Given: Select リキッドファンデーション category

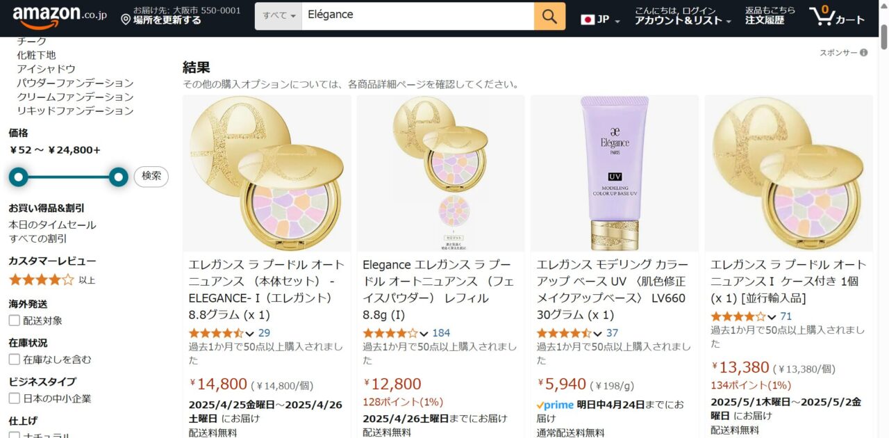Looking at the screenshot, I should coord(75,111).
